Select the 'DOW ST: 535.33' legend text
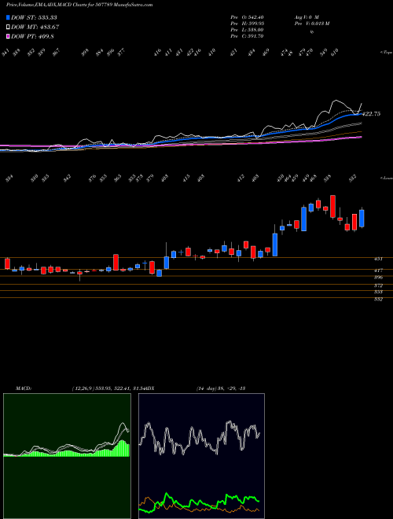The width and height of the screenshot is (393, 519). pos(34,17)
